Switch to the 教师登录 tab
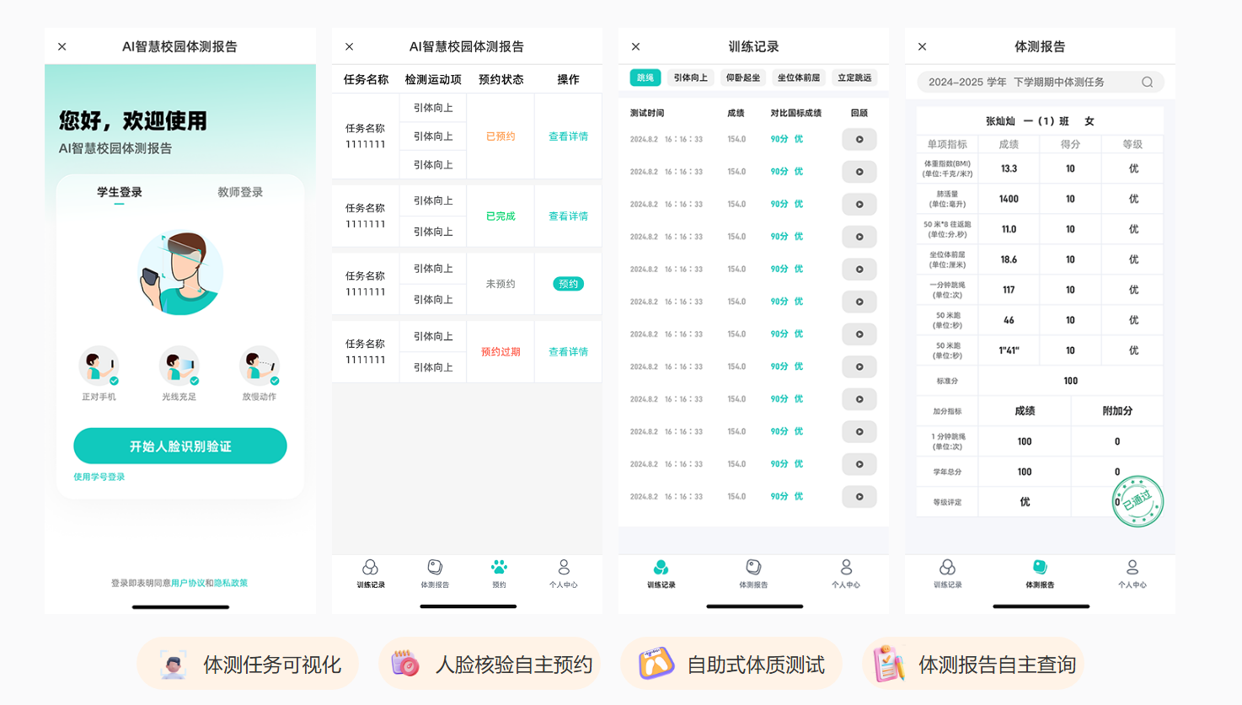 pos(240,192)
